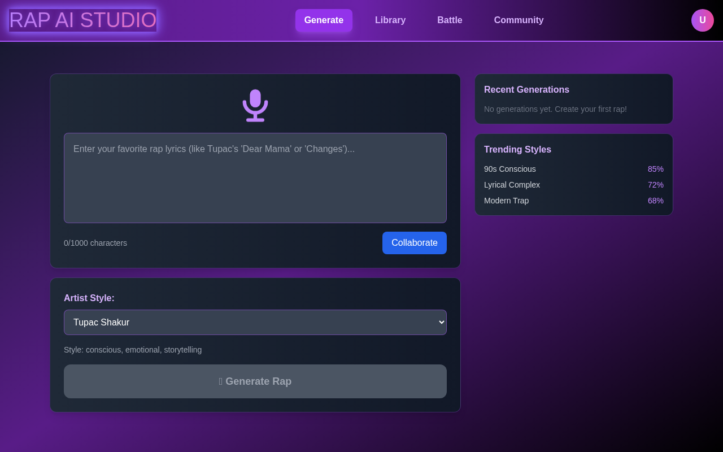The image size is (723, 452).
Task: Click the RAP AI STUDIO logo
Action: [82, 20]
